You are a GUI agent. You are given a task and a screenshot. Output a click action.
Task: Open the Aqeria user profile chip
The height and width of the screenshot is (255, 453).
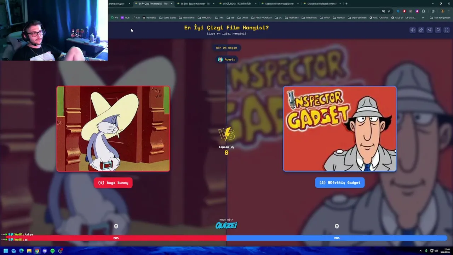pos(226,59)
